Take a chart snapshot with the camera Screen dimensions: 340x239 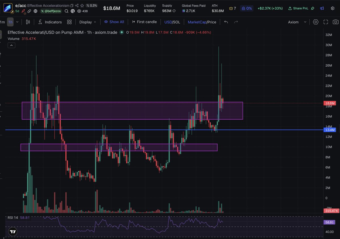[335, 22]
